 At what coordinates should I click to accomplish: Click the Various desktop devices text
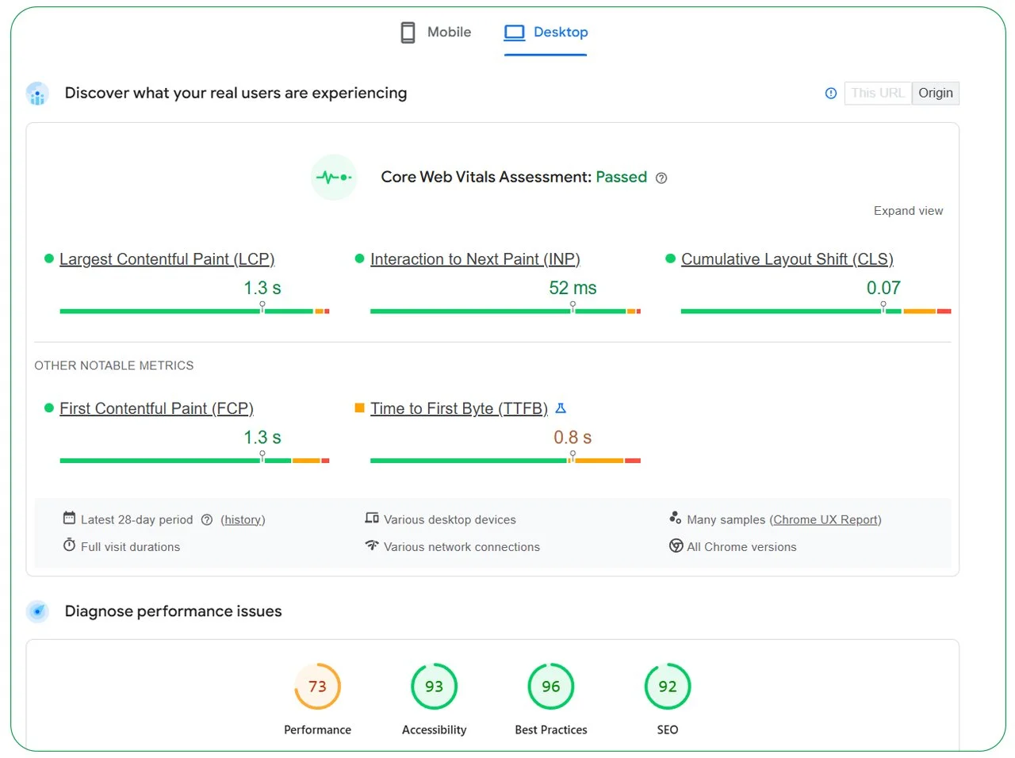click(450, 520)
